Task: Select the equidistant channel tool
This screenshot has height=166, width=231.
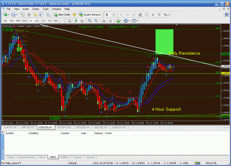Action: point(140,14)
